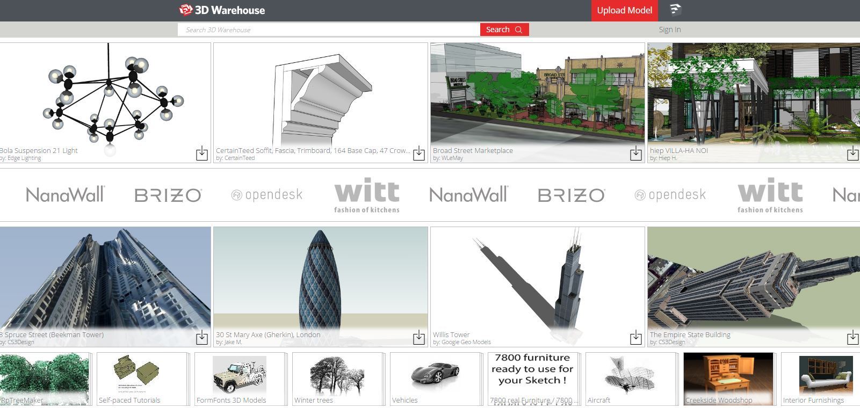
Task: Download the Willis Tower model
Action: 636,338
